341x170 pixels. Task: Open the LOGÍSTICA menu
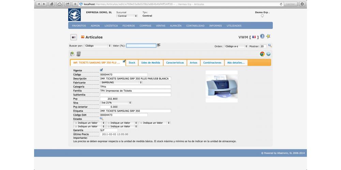(x=111, y=26)
